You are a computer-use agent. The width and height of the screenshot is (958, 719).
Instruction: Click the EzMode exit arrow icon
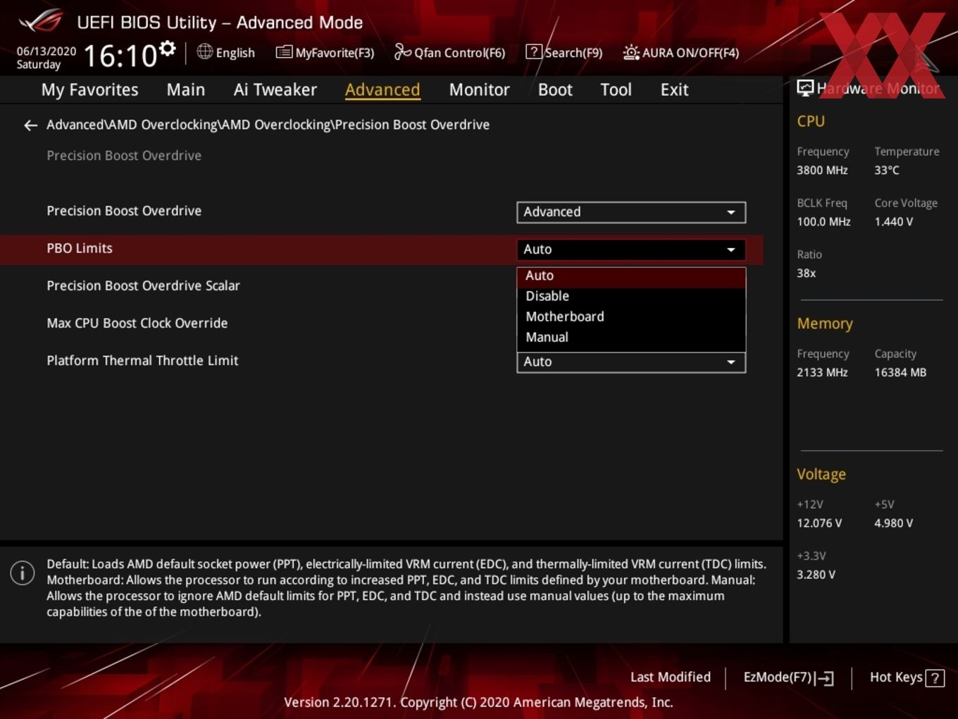pyautogui.click(x=825, y=678)
